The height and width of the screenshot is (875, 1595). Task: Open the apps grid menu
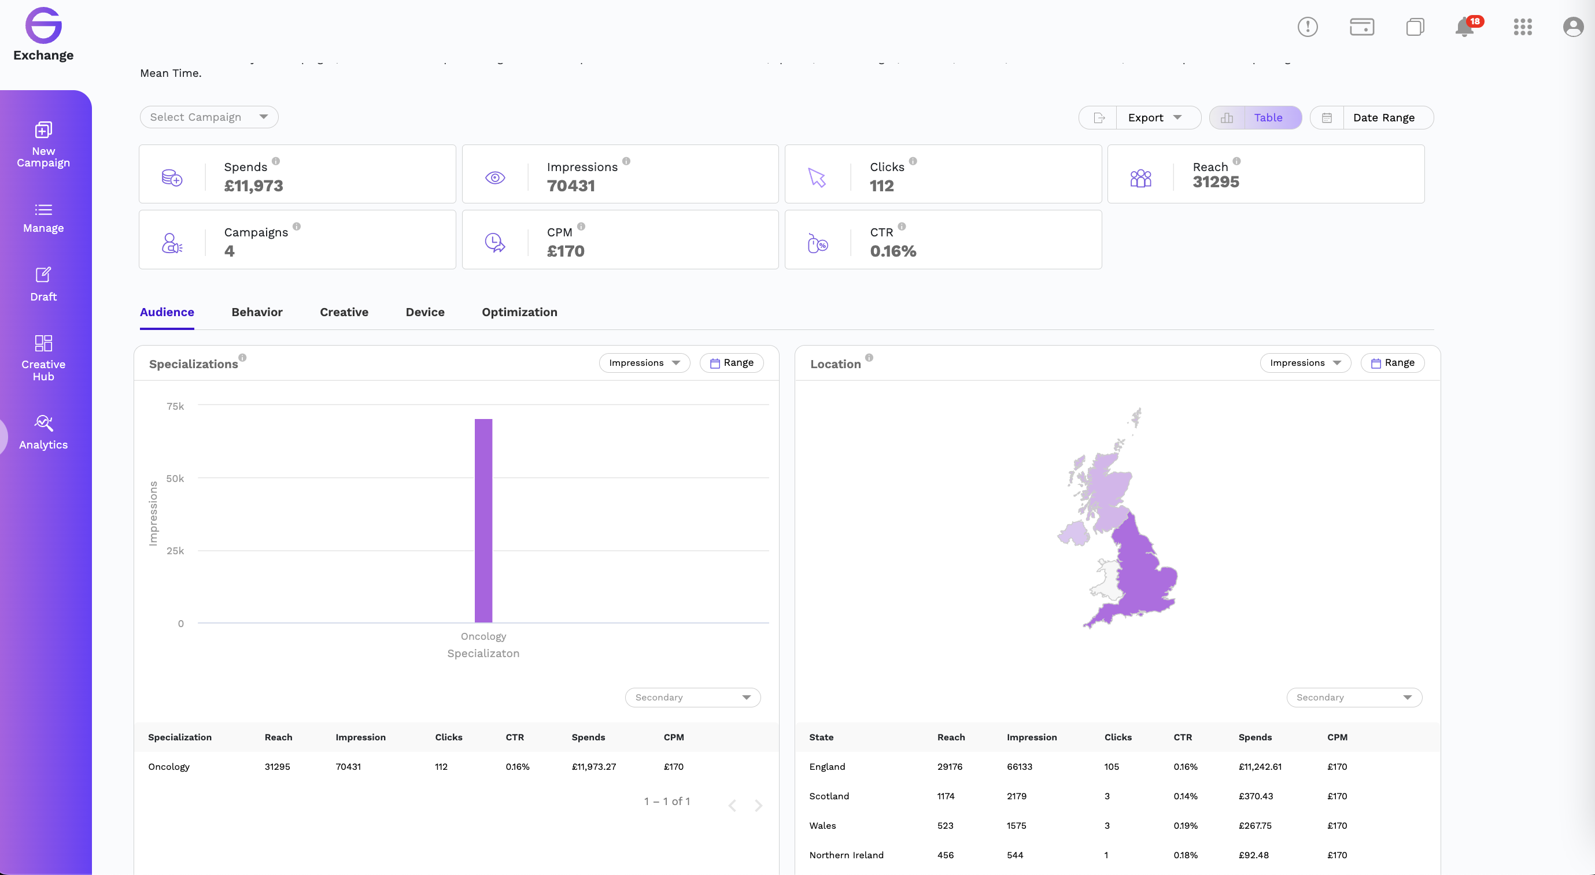point(1523,27)
